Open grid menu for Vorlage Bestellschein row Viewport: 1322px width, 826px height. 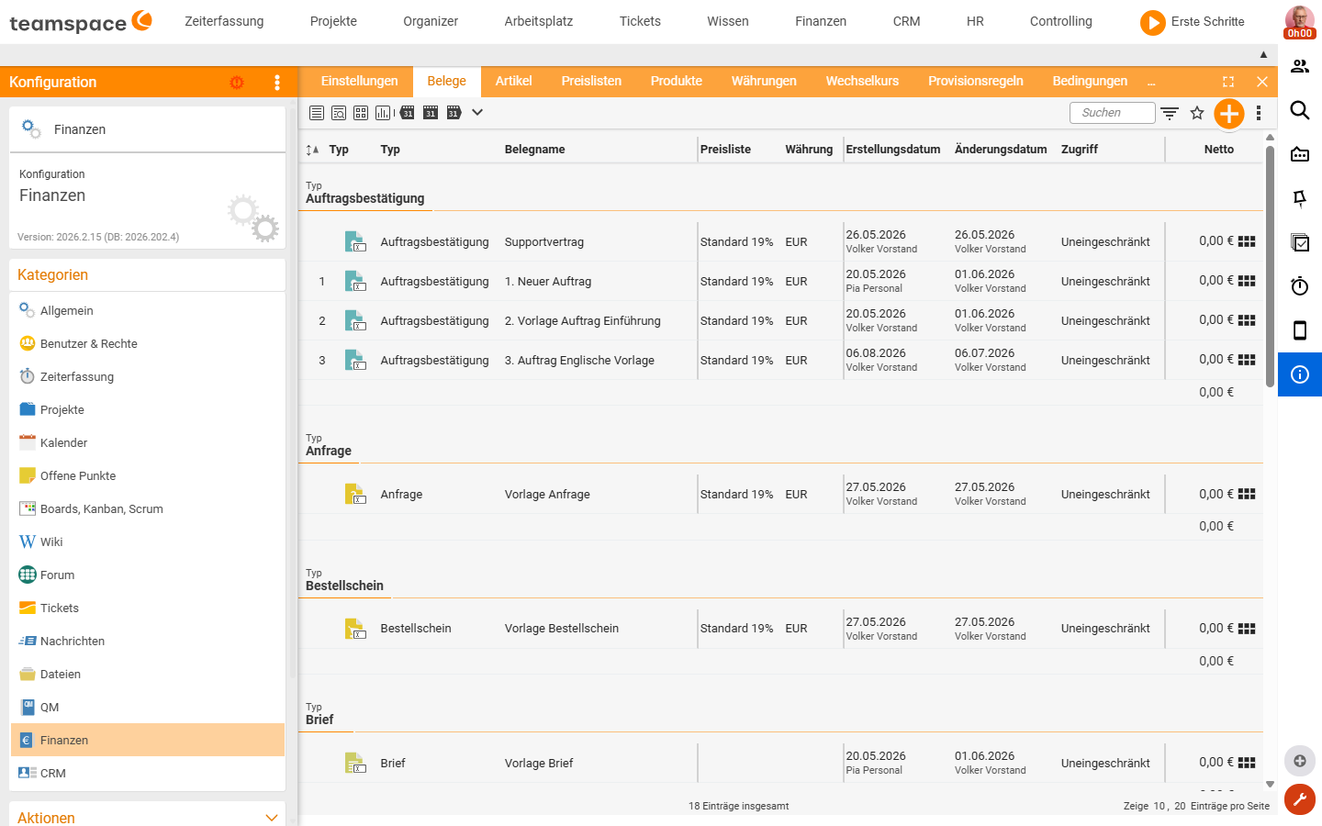coord(1247,629)
